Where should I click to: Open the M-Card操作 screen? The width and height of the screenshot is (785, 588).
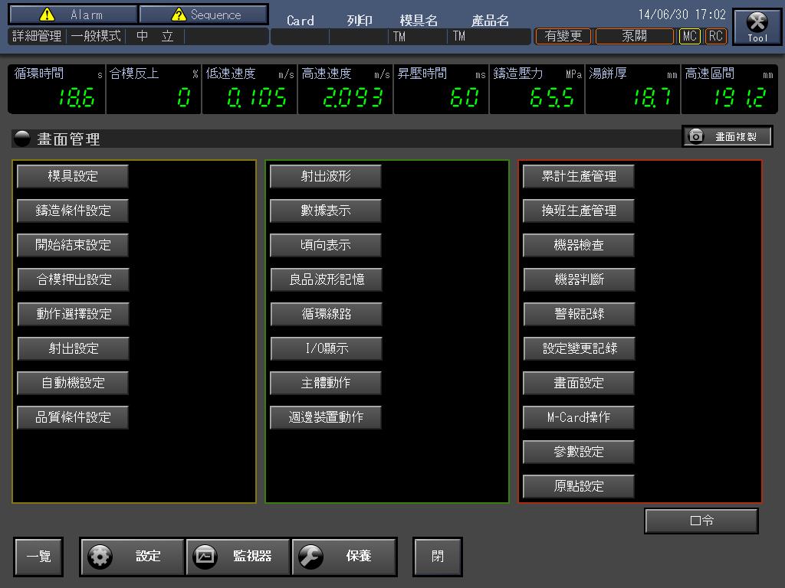point(579,417)
